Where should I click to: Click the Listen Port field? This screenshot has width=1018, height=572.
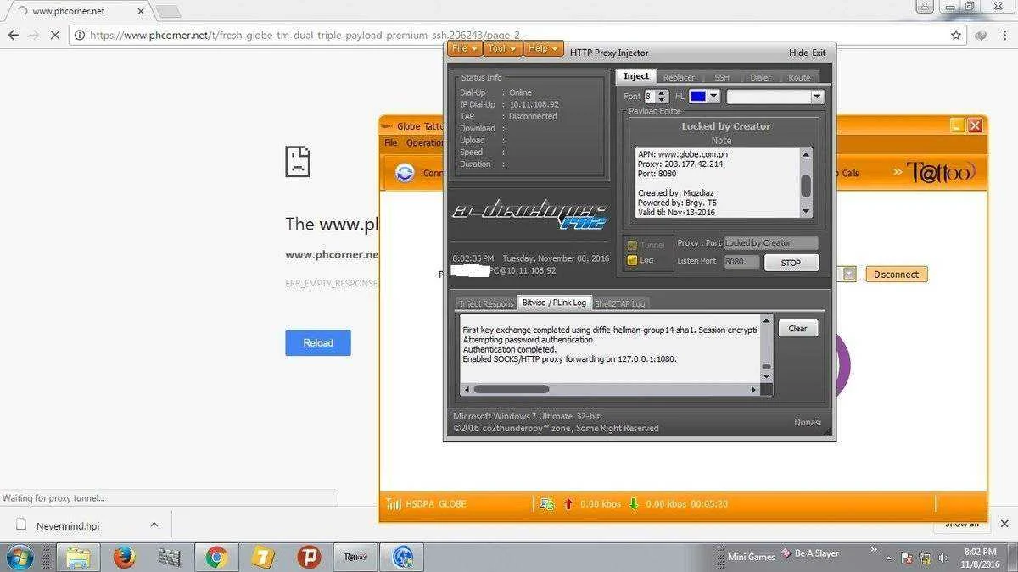tap(741, 262)
